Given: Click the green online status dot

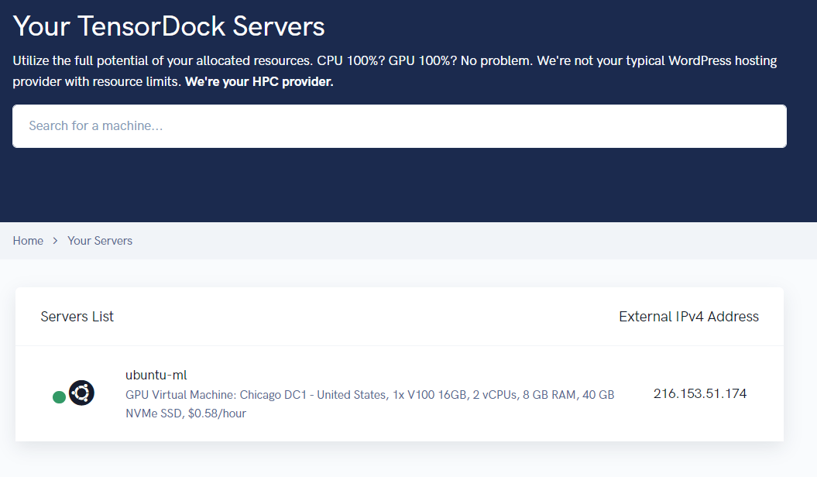Looking at the screenshot, I should [x=59, y=397].
